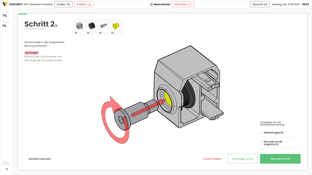Click the gray screw part icon
312x175 pixels.
click(104, 26)
